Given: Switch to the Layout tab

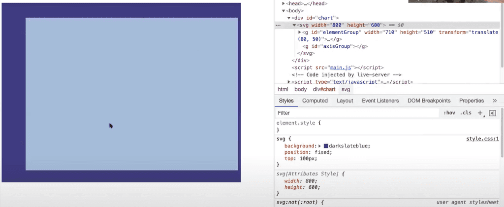Looking at the screenshot, I should coord(345,101).
